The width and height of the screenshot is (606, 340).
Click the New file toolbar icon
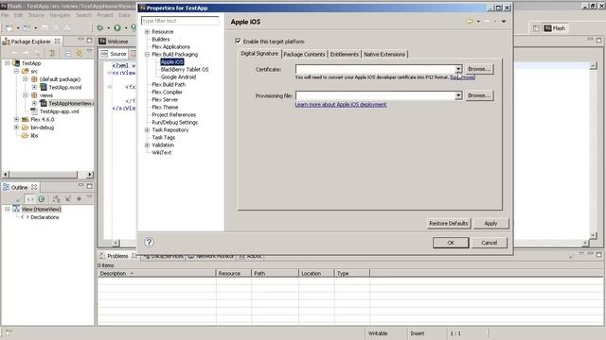tap(9, 27)
